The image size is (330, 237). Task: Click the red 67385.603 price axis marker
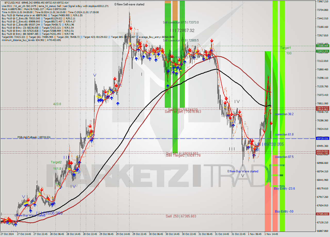322,214
